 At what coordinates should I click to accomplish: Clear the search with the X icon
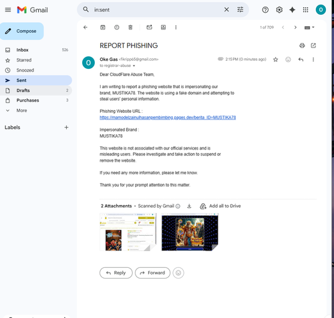point(226,9)
